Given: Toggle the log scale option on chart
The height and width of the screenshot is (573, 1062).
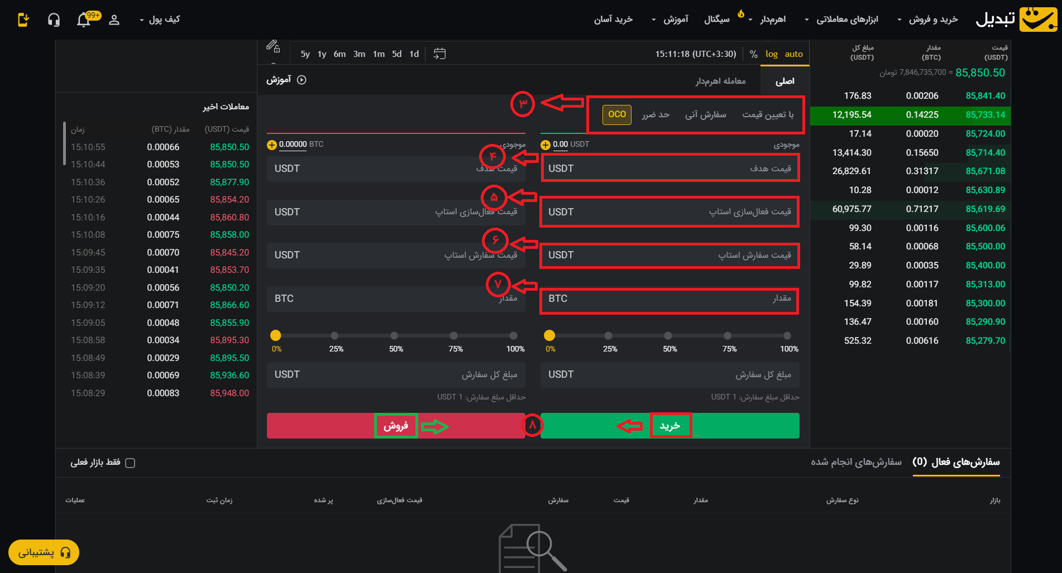Looking at the screenshot, I should [771, 54].
